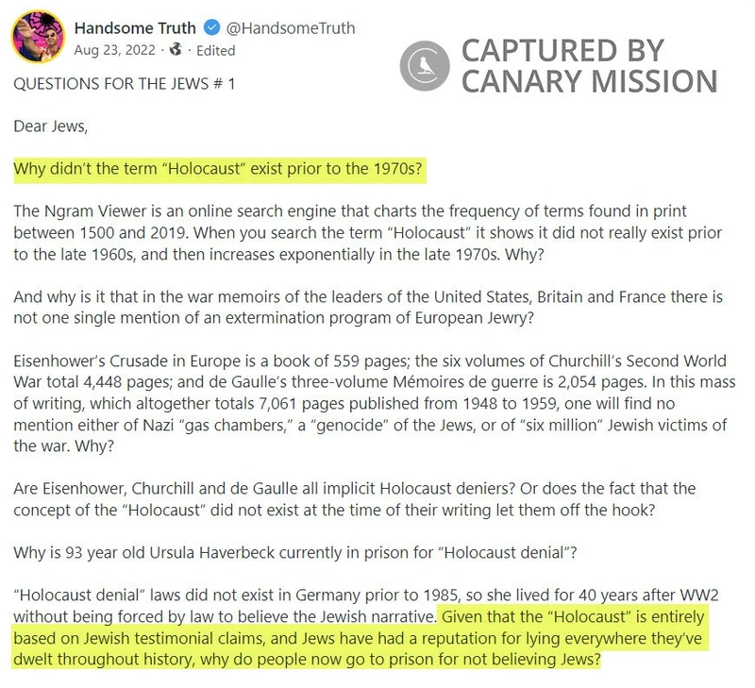
Task: Click the globe visibility icon beside the date
Action: coord(175,50)
